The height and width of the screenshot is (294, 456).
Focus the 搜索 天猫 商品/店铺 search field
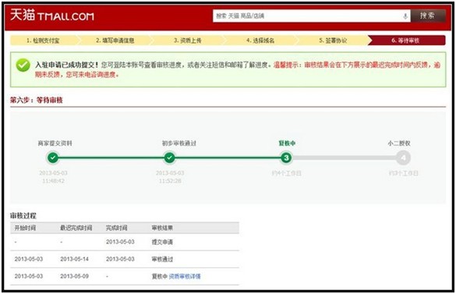tap(312, 16)
